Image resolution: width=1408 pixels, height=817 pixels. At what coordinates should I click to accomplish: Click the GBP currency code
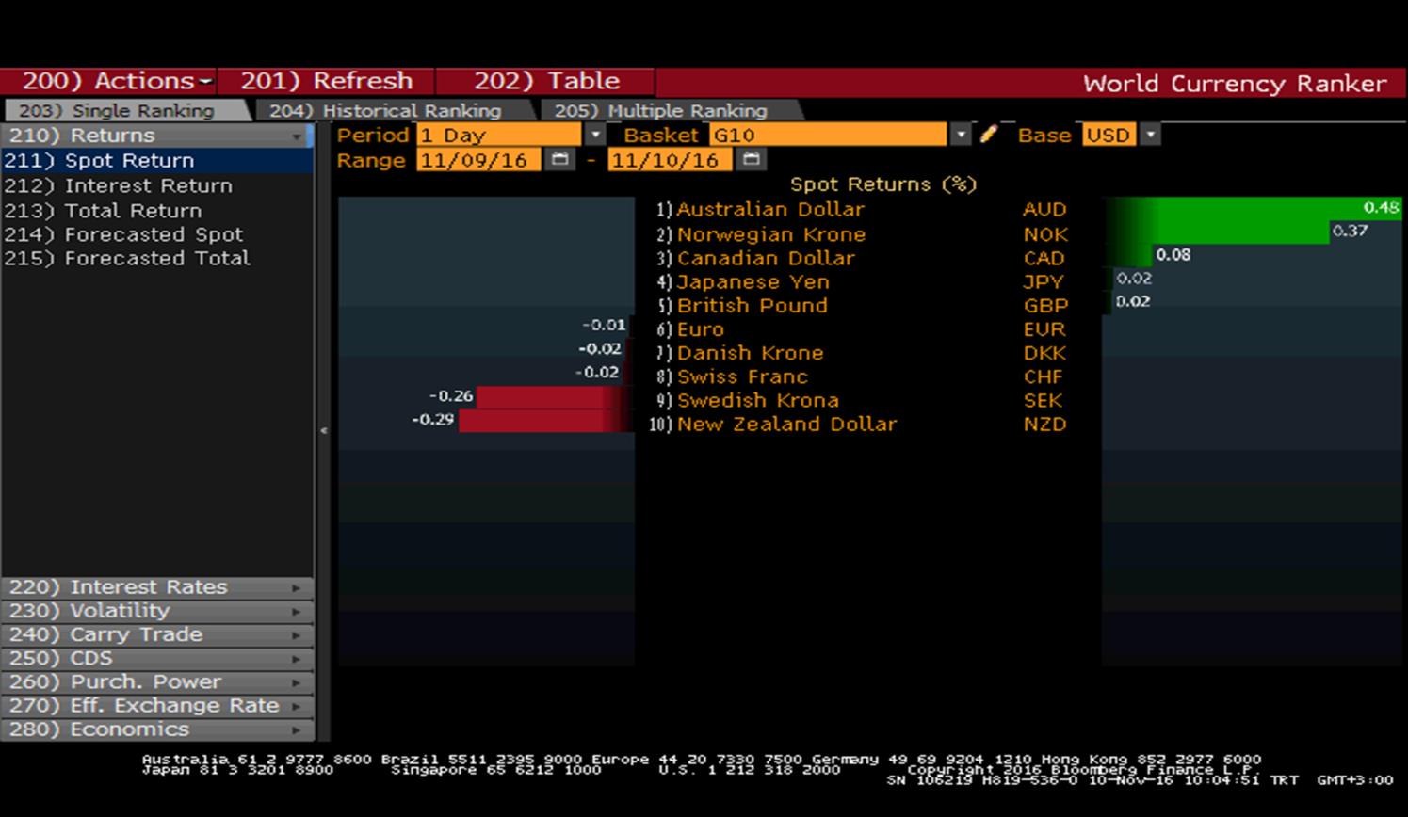(x=1045, y=306)
